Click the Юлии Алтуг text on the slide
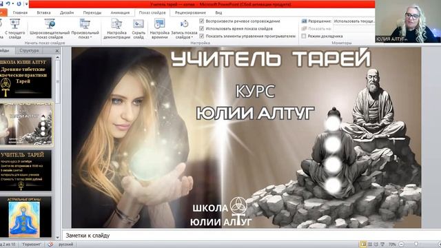 [255, 113]
